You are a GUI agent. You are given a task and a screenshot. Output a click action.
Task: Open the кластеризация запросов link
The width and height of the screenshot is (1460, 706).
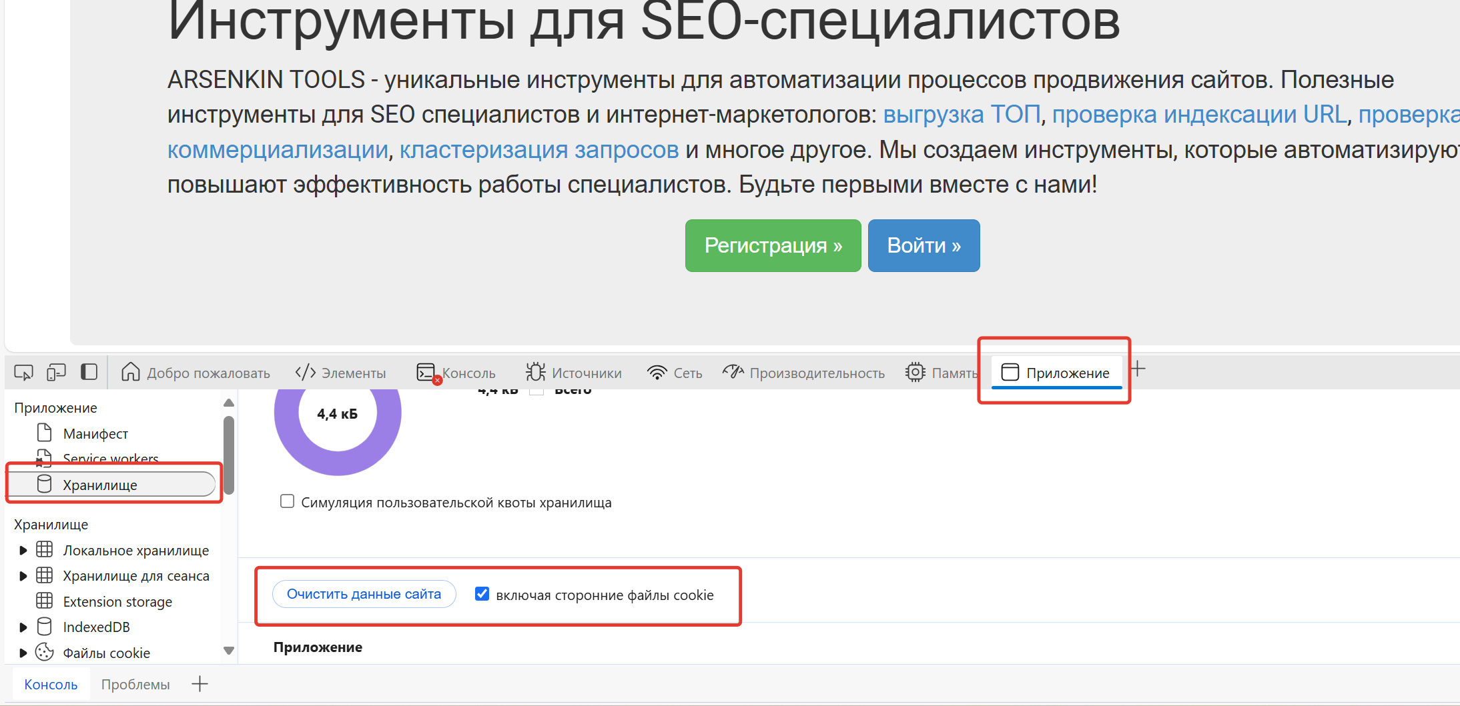[x=539, y=150]
